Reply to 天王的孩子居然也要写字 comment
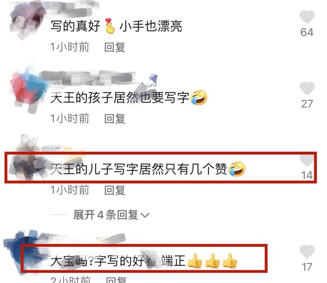The width and height of the screenshot is (327, 283). (x=115, y=119)
